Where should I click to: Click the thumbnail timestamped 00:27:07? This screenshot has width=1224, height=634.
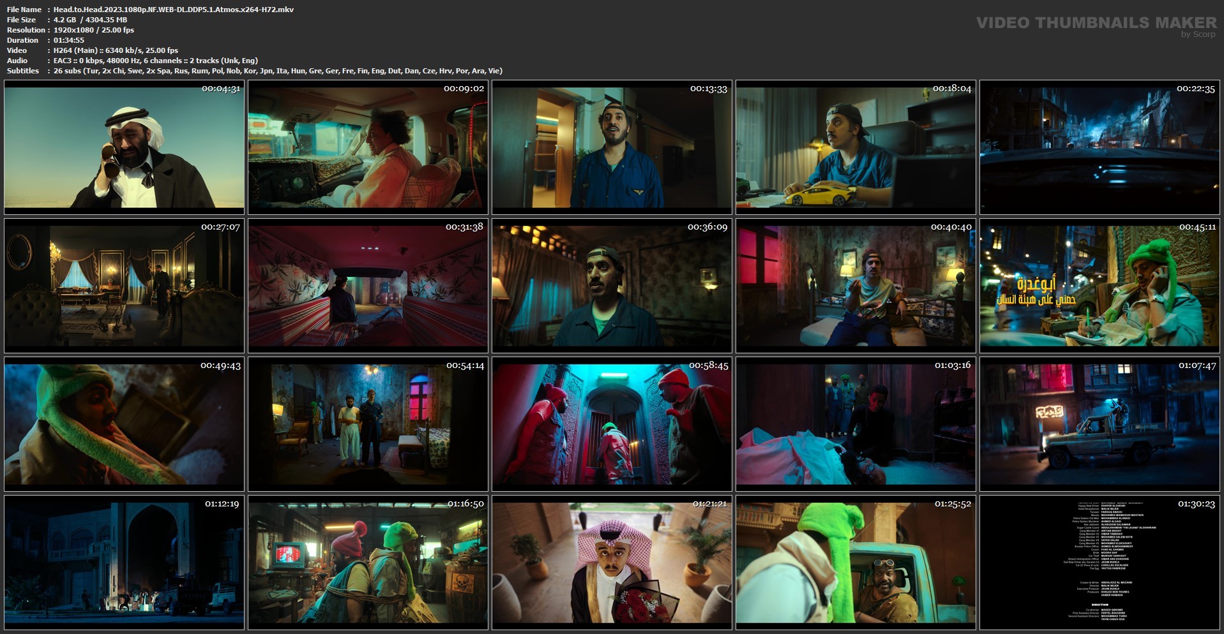(124, 286)
